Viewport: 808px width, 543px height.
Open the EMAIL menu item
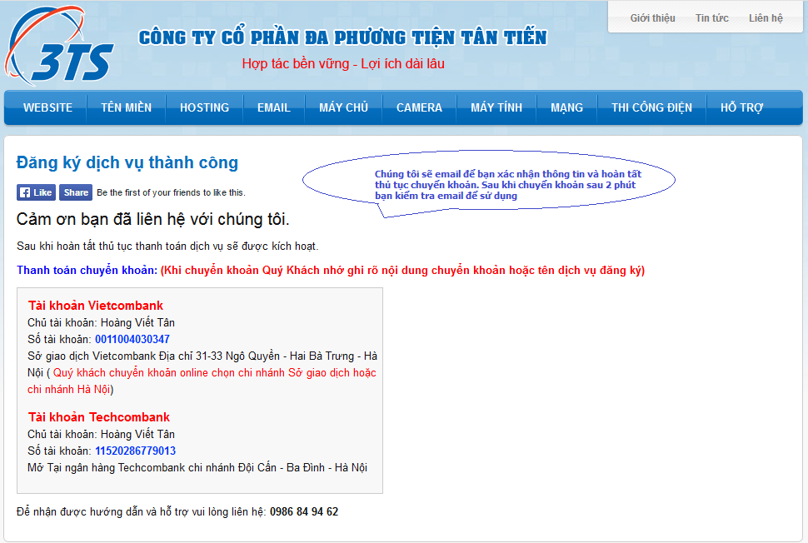[x=274, y=107]
